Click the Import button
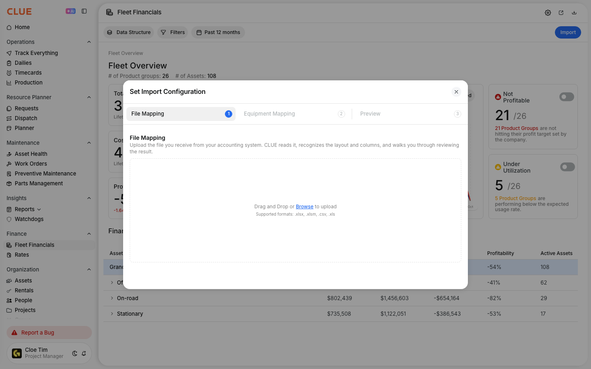591x369 pixels. point(568,32)
